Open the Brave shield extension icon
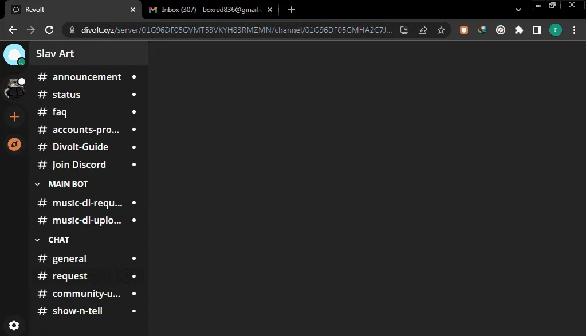The width and height of the screenshot is (586, 336). [464, 30]
